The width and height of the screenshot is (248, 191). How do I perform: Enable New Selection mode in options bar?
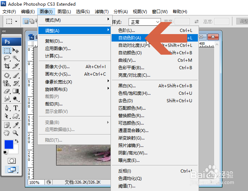tap(26, 21)
